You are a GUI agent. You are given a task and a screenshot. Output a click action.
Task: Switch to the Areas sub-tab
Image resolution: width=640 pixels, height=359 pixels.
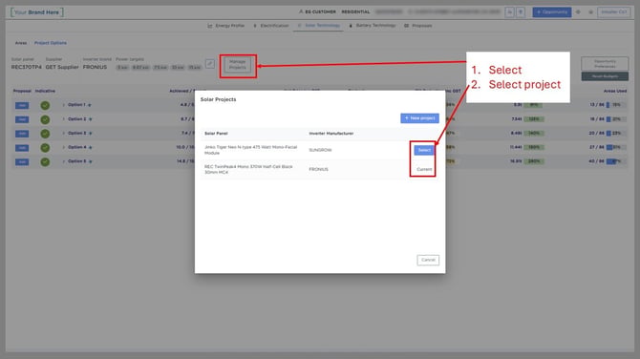click(x=21, y=43)
